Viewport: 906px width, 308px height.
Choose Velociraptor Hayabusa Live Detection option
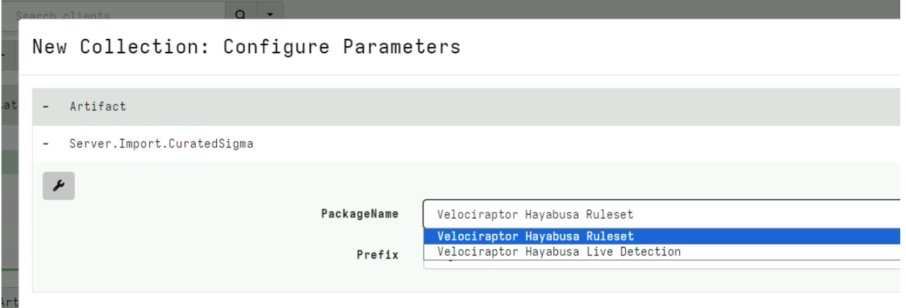[558, 252]
